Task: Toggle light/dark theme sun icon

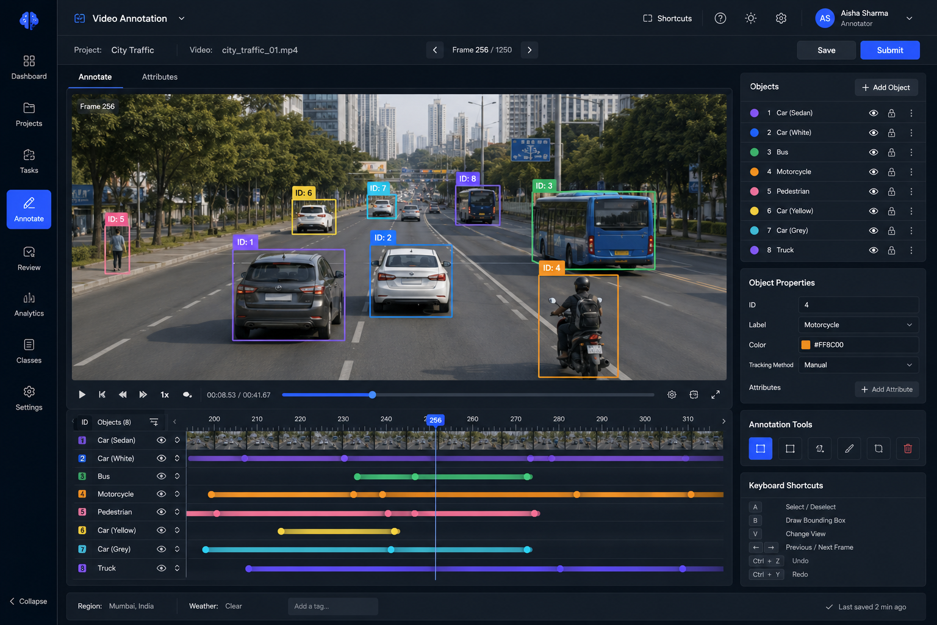Action: 751,18
